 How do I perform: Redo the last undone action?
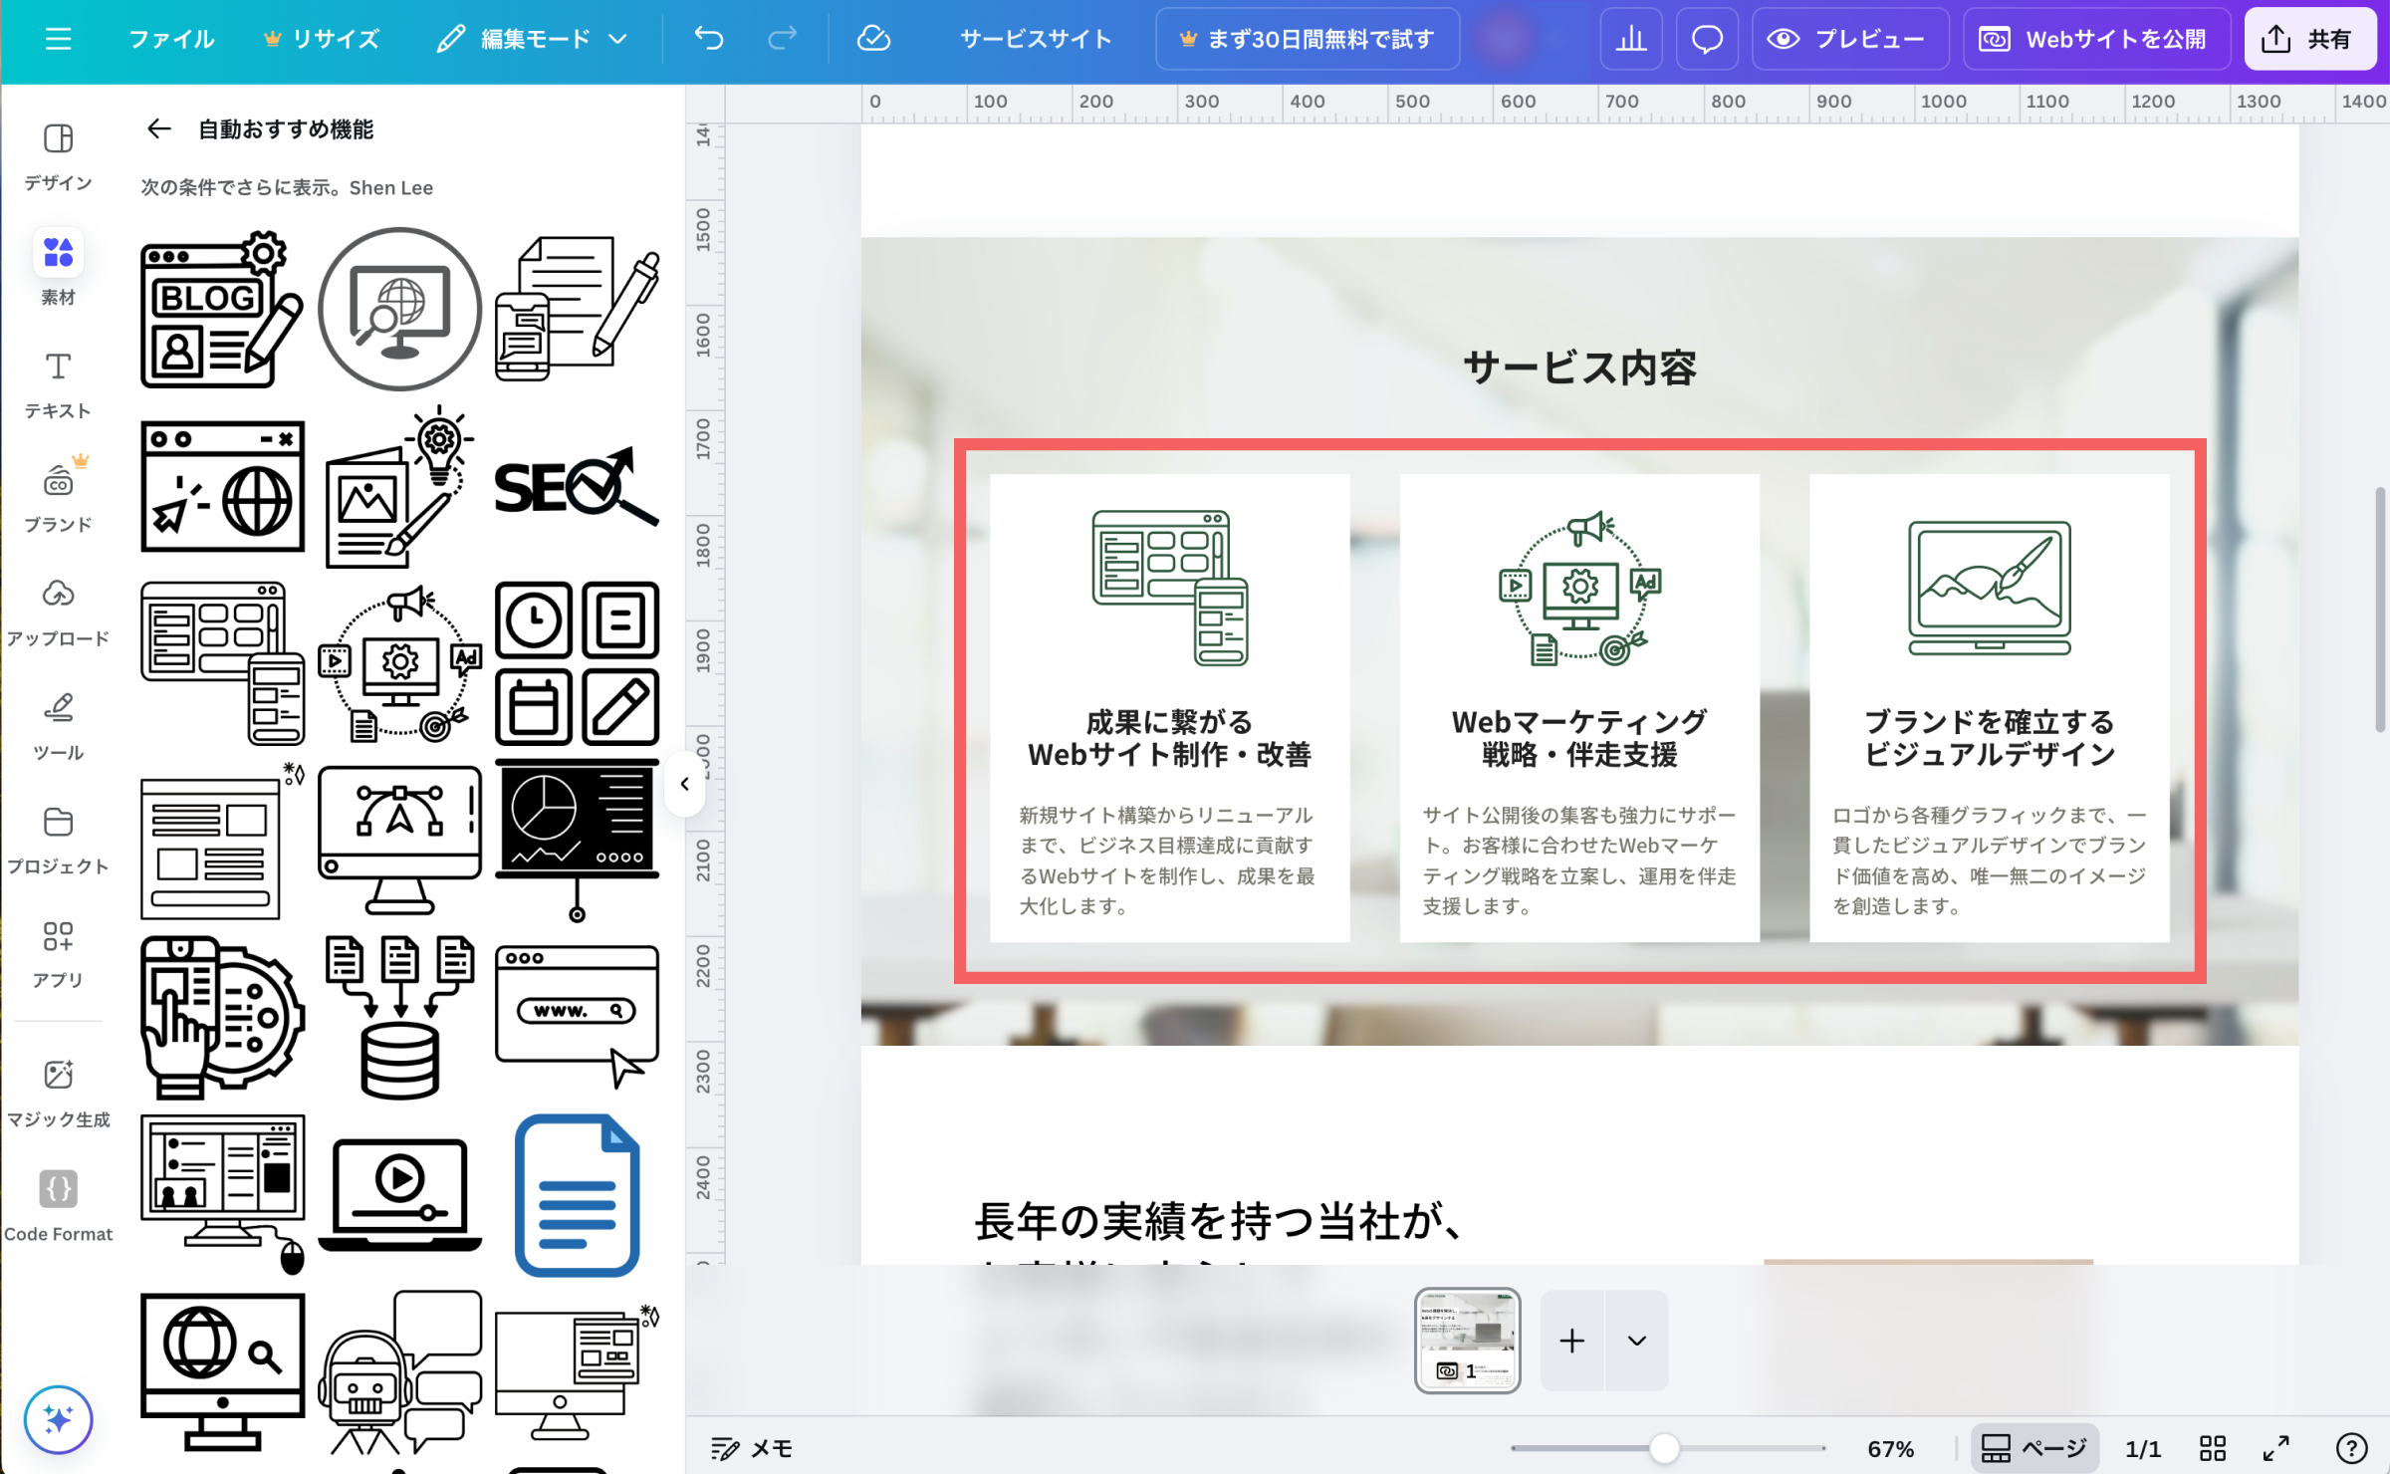(783, 39)
